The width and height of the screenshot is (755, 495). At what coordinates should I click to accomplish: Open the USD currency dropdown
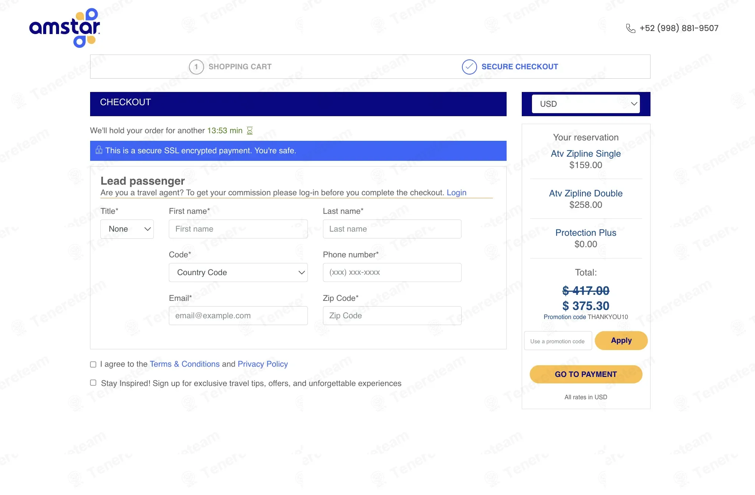[586, 104]
